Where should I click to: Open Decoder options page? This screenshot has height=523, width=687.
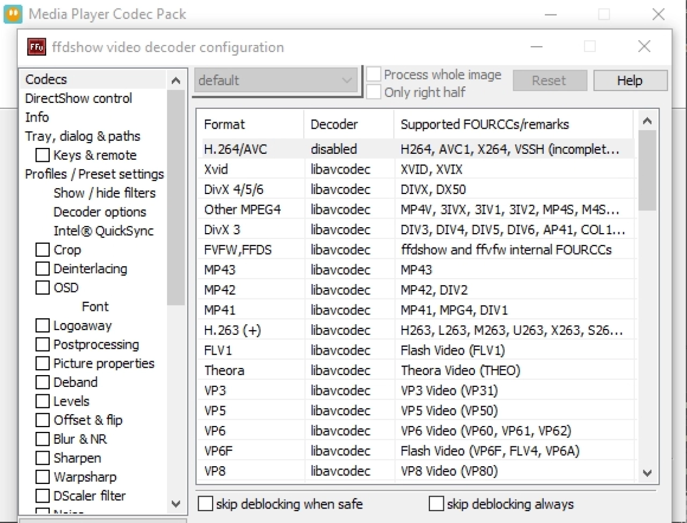[x=100, y=212]
